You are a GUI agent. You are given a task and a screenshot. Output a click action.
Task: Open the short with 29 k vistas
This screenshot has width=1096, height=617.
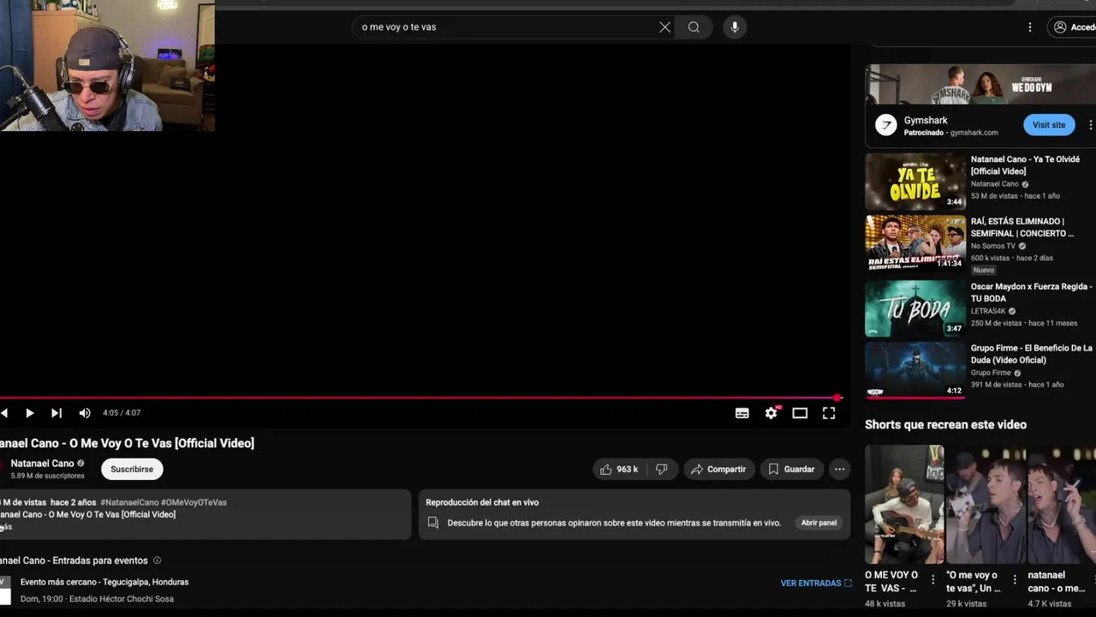[x=985, y=504]
